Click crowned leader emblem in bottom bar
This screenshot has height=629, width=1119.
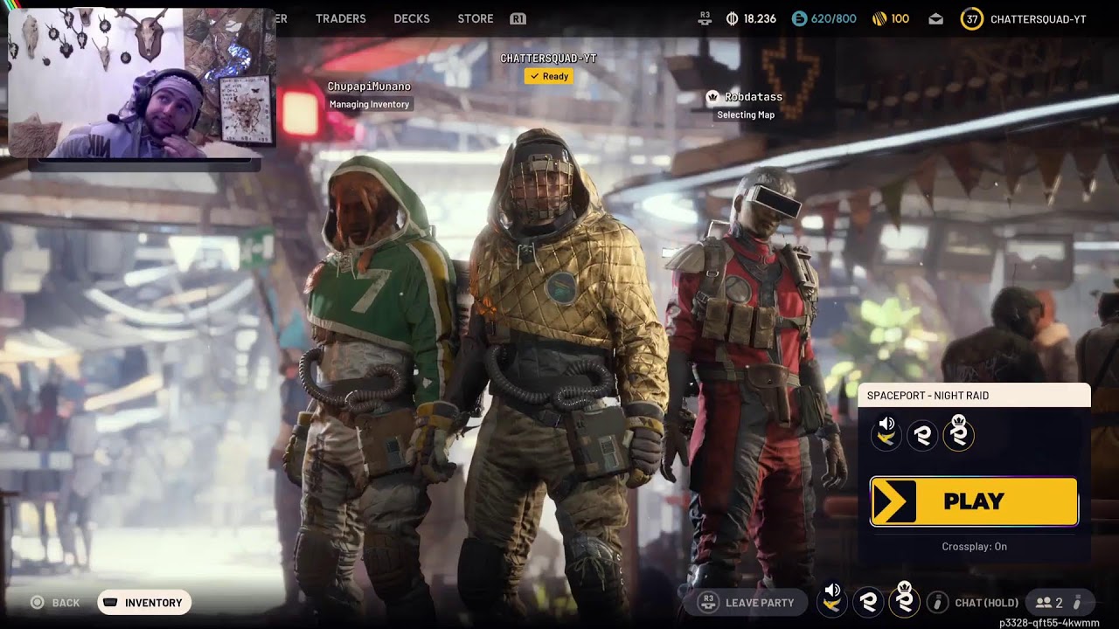[905, 599]
